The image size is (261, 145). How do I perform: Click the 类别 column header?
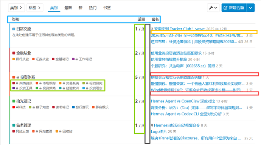(x=16, y=19)
